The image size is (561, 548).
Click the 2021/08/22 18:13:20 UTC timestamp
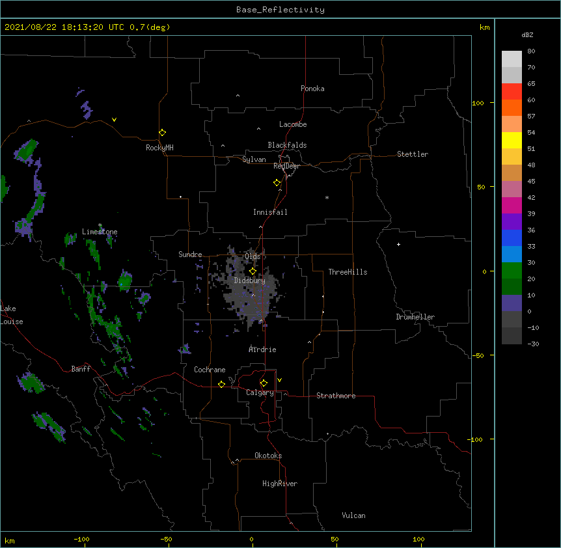(x=64, y=27)
